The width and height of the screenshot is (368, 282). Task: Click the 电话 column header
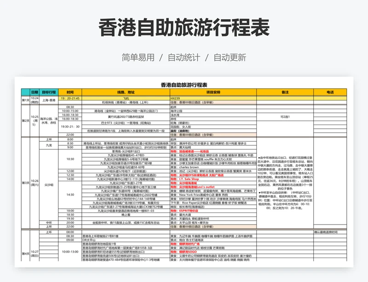click(x=330, y=92)
